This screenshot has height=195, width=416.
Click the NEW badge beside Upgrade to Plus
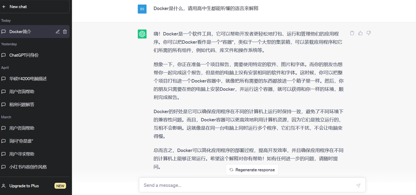coord(60,186)
